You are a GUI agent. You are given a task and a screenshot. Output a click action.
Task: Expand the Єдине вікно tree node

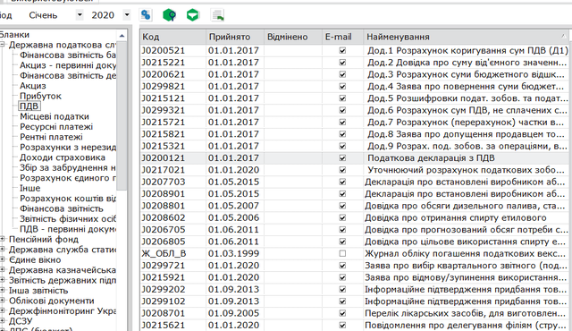tap(2, 259)
